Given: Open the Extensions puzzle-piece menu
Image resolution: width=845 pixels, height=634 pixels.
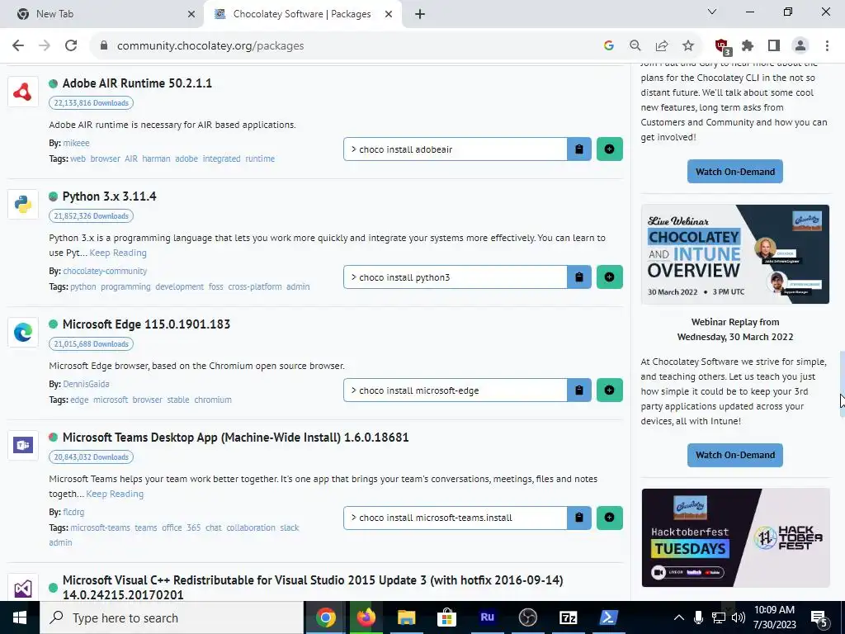Looking at the screenshot, I should [748, 46].
